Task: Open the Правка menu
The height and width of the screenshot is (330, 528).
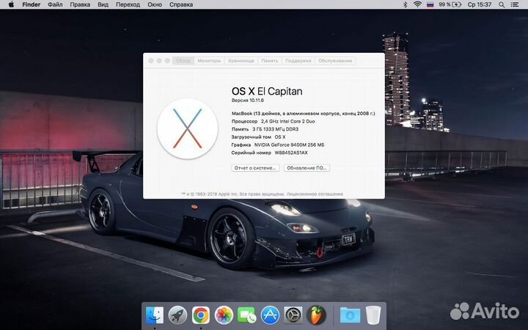Action: click(x=80, y=4)
